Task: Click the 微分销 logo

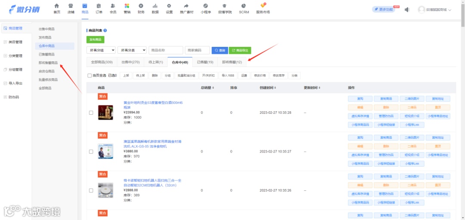Action: [x=24, y=9]
